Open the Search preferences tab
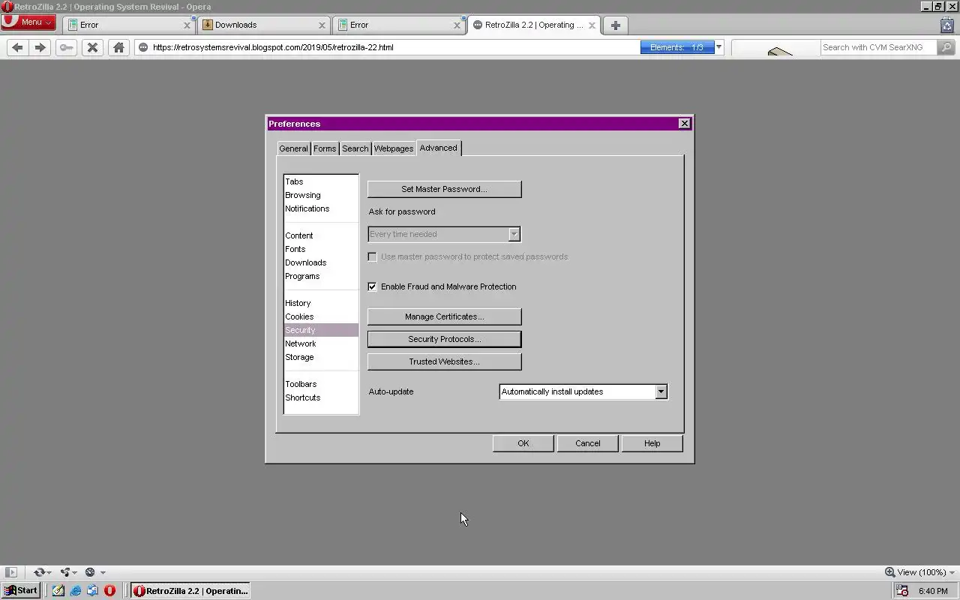Image resolution: width=960 pixels, height=600 pixels. click(x=355, y=148)
